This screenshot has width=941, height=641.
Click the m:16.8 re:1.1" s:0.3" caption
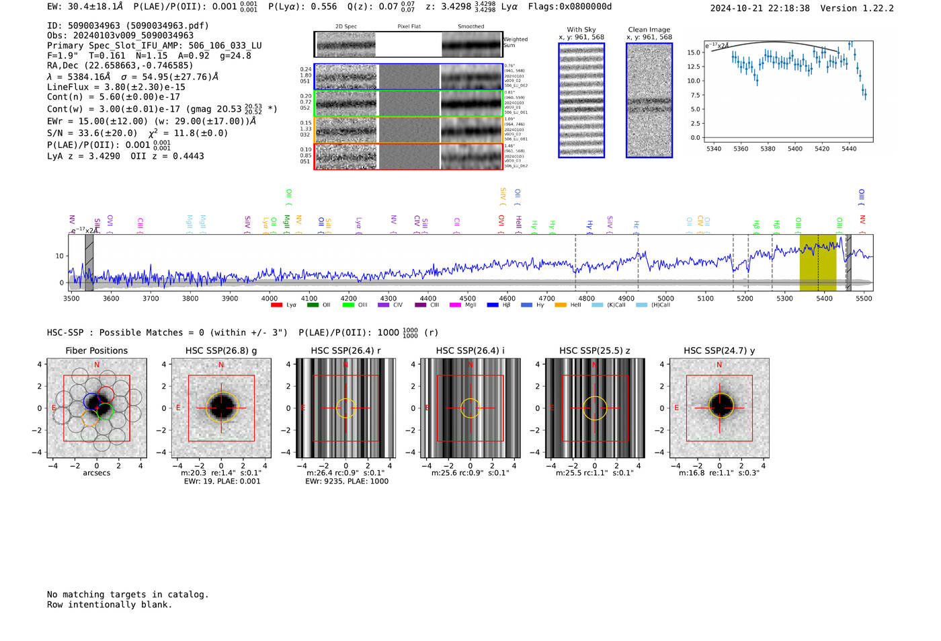(719, 473)
